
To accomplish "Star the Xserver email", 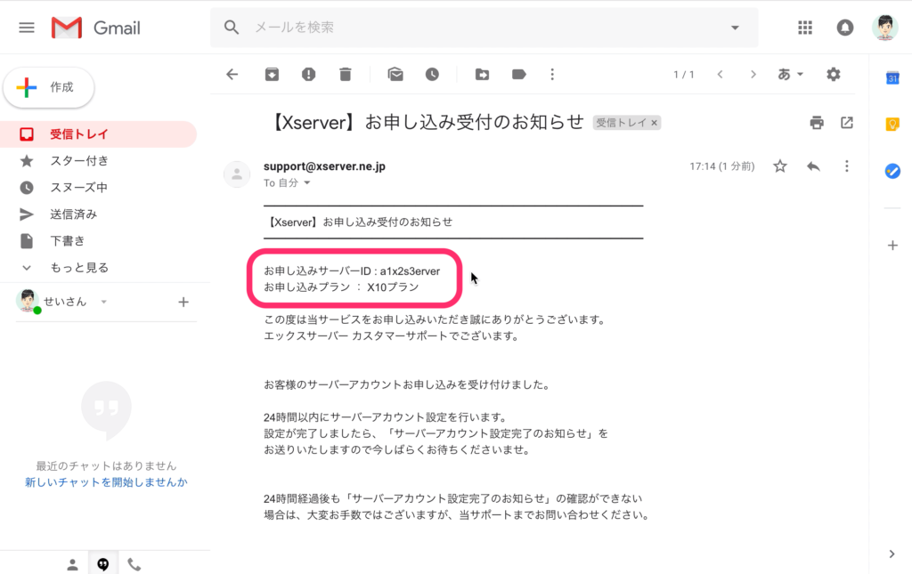I will [779, 166].
